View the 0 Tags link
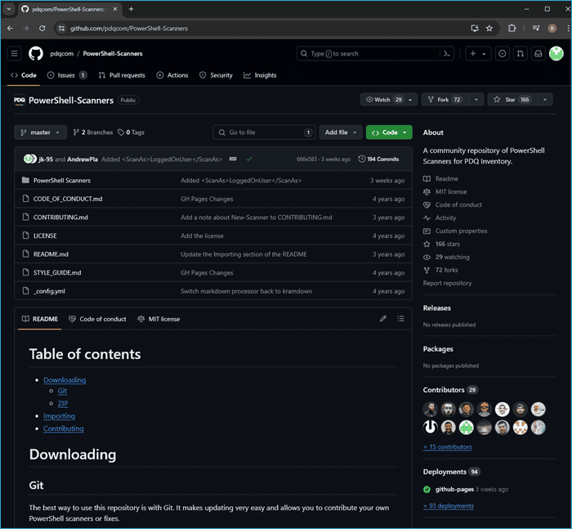 pyautogui.click(x=131, y=132)
